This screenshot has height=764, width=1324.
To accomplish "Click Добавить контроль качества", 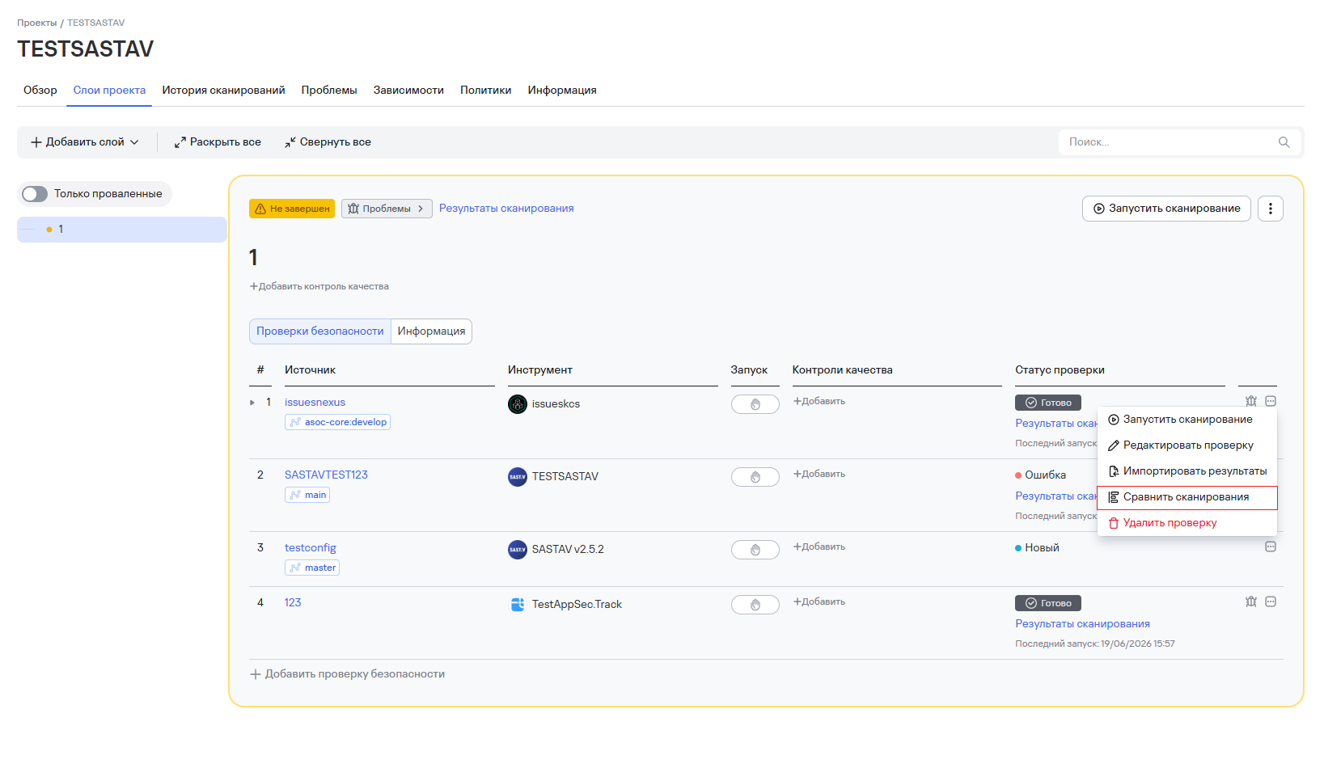I will 319,286.
